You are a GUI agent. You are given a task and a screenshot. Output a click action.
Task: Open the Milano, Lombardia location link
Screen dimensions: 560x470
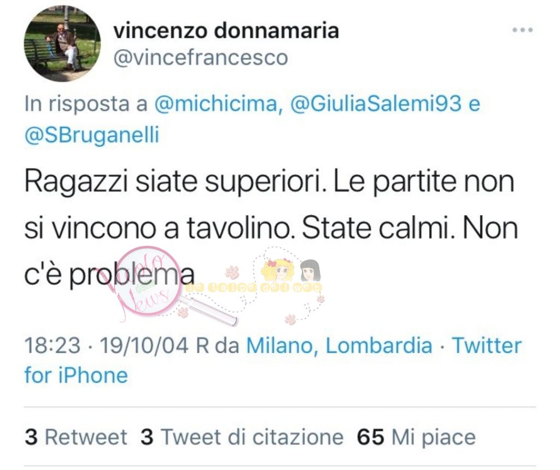(339, 346)
